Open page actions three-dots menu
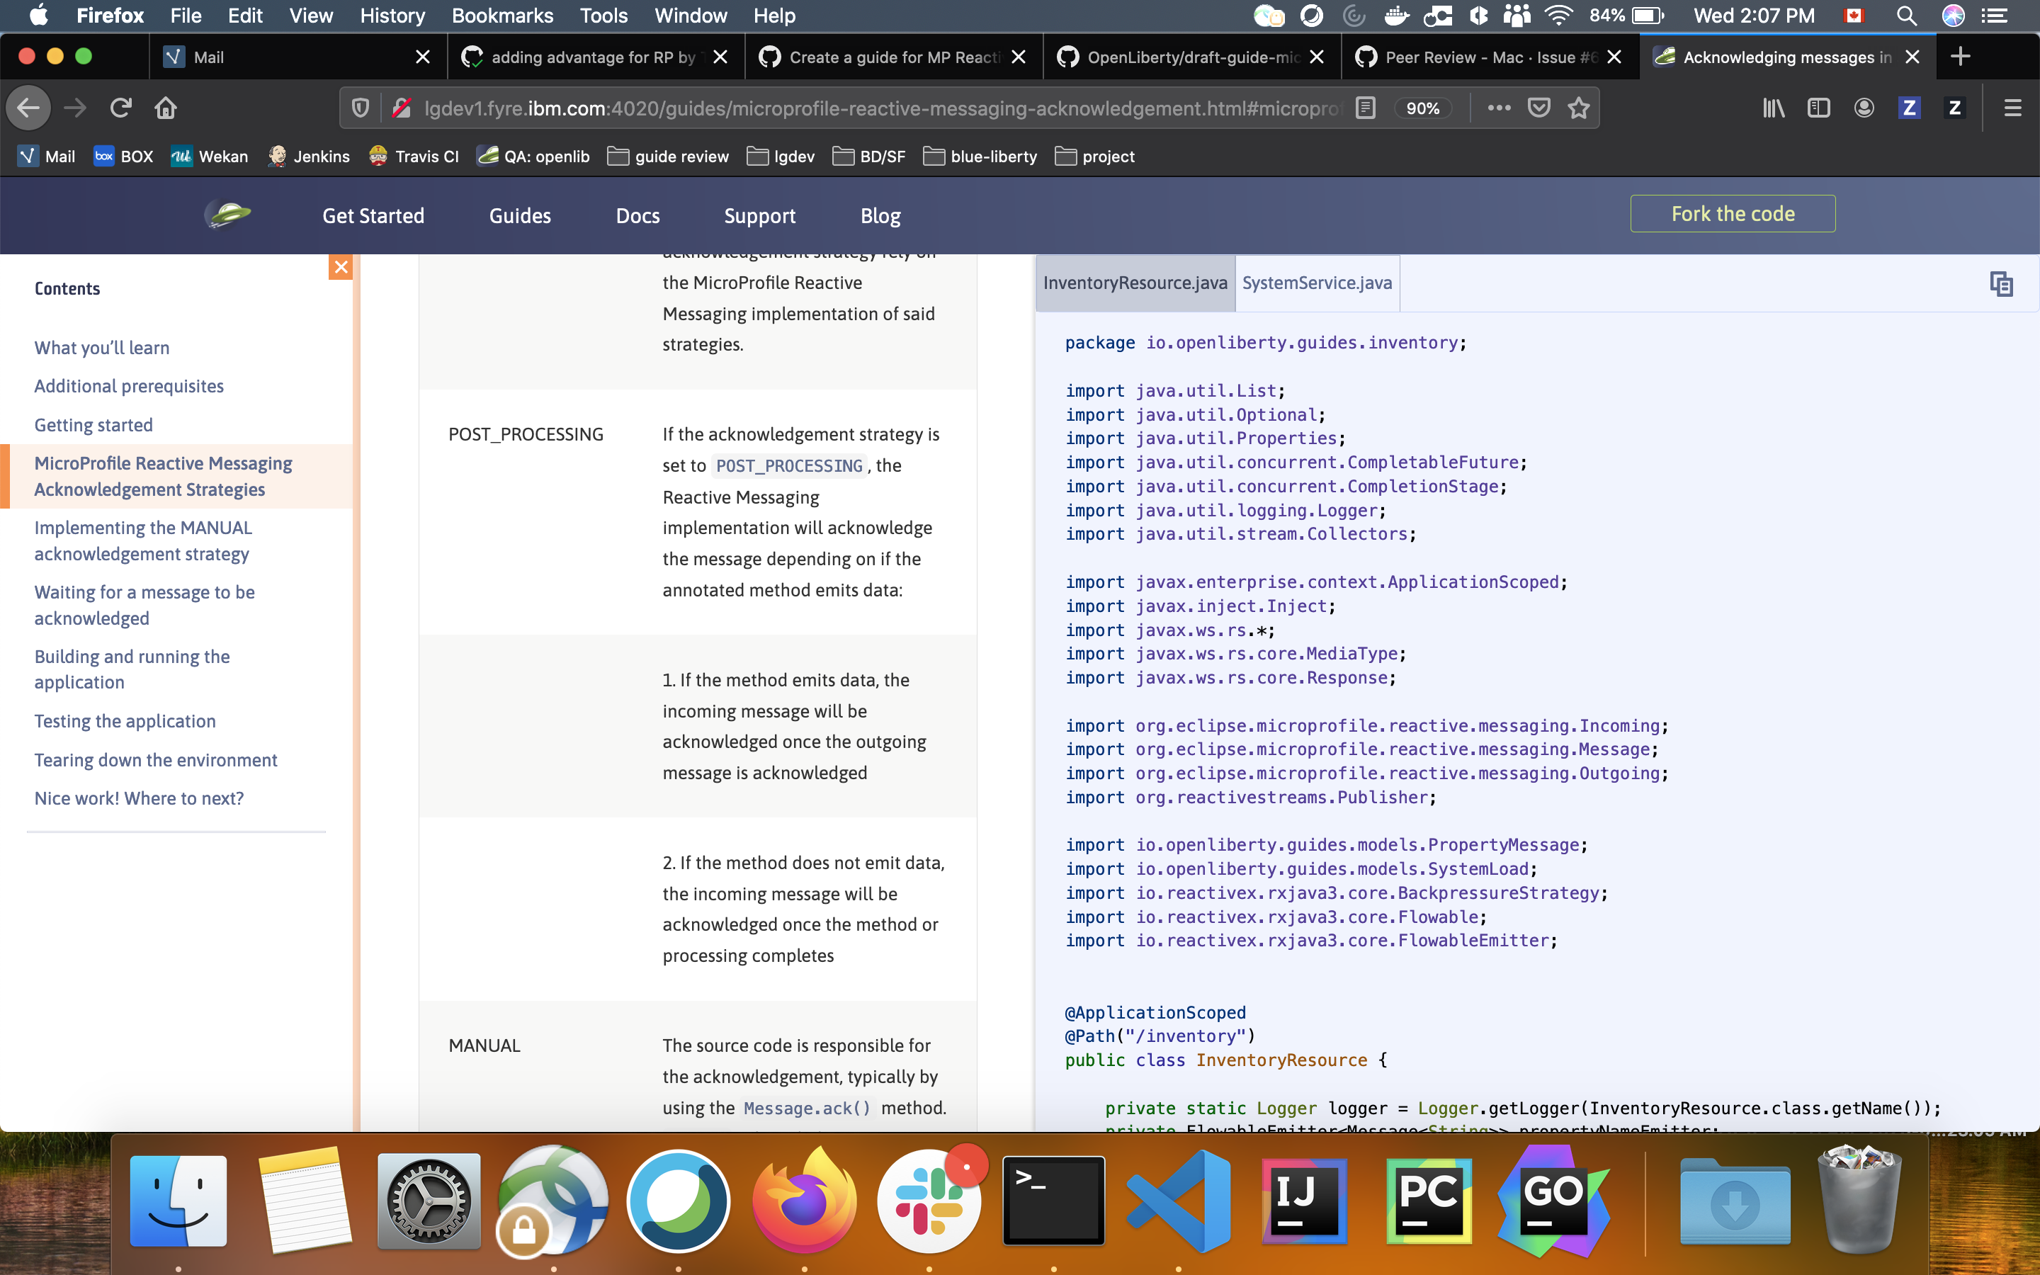2040x1275 pixels. (1498, 108)
